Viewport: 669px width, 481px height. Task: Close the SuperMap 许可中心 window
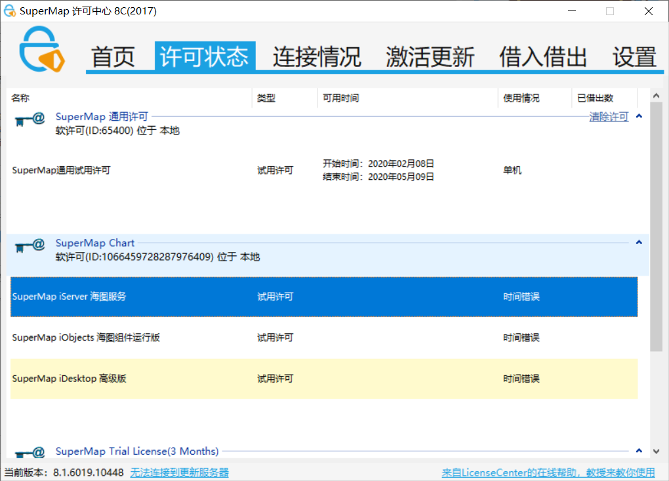tap(649, 11)
